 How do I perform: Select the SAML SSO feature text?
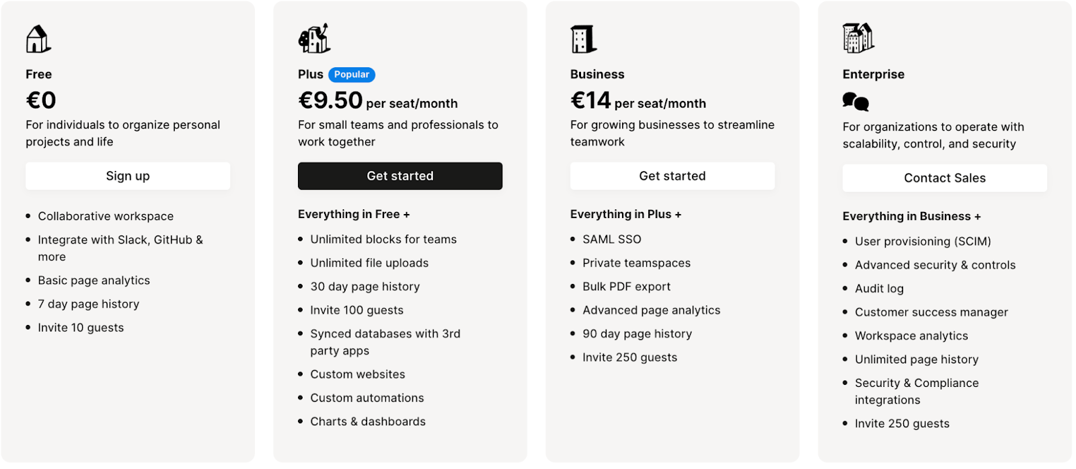pos(611,240)
